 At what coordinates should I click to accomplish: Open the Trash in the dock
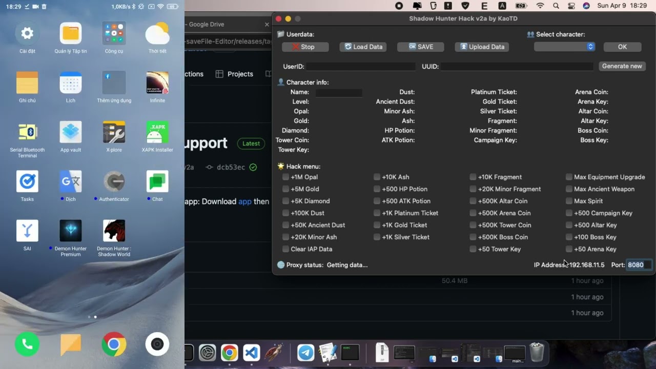537,352
